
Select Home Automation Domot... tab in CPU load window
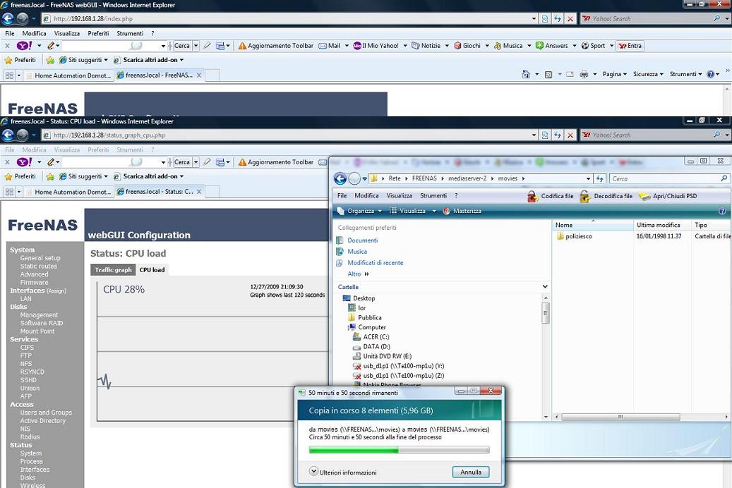[68, 192]
